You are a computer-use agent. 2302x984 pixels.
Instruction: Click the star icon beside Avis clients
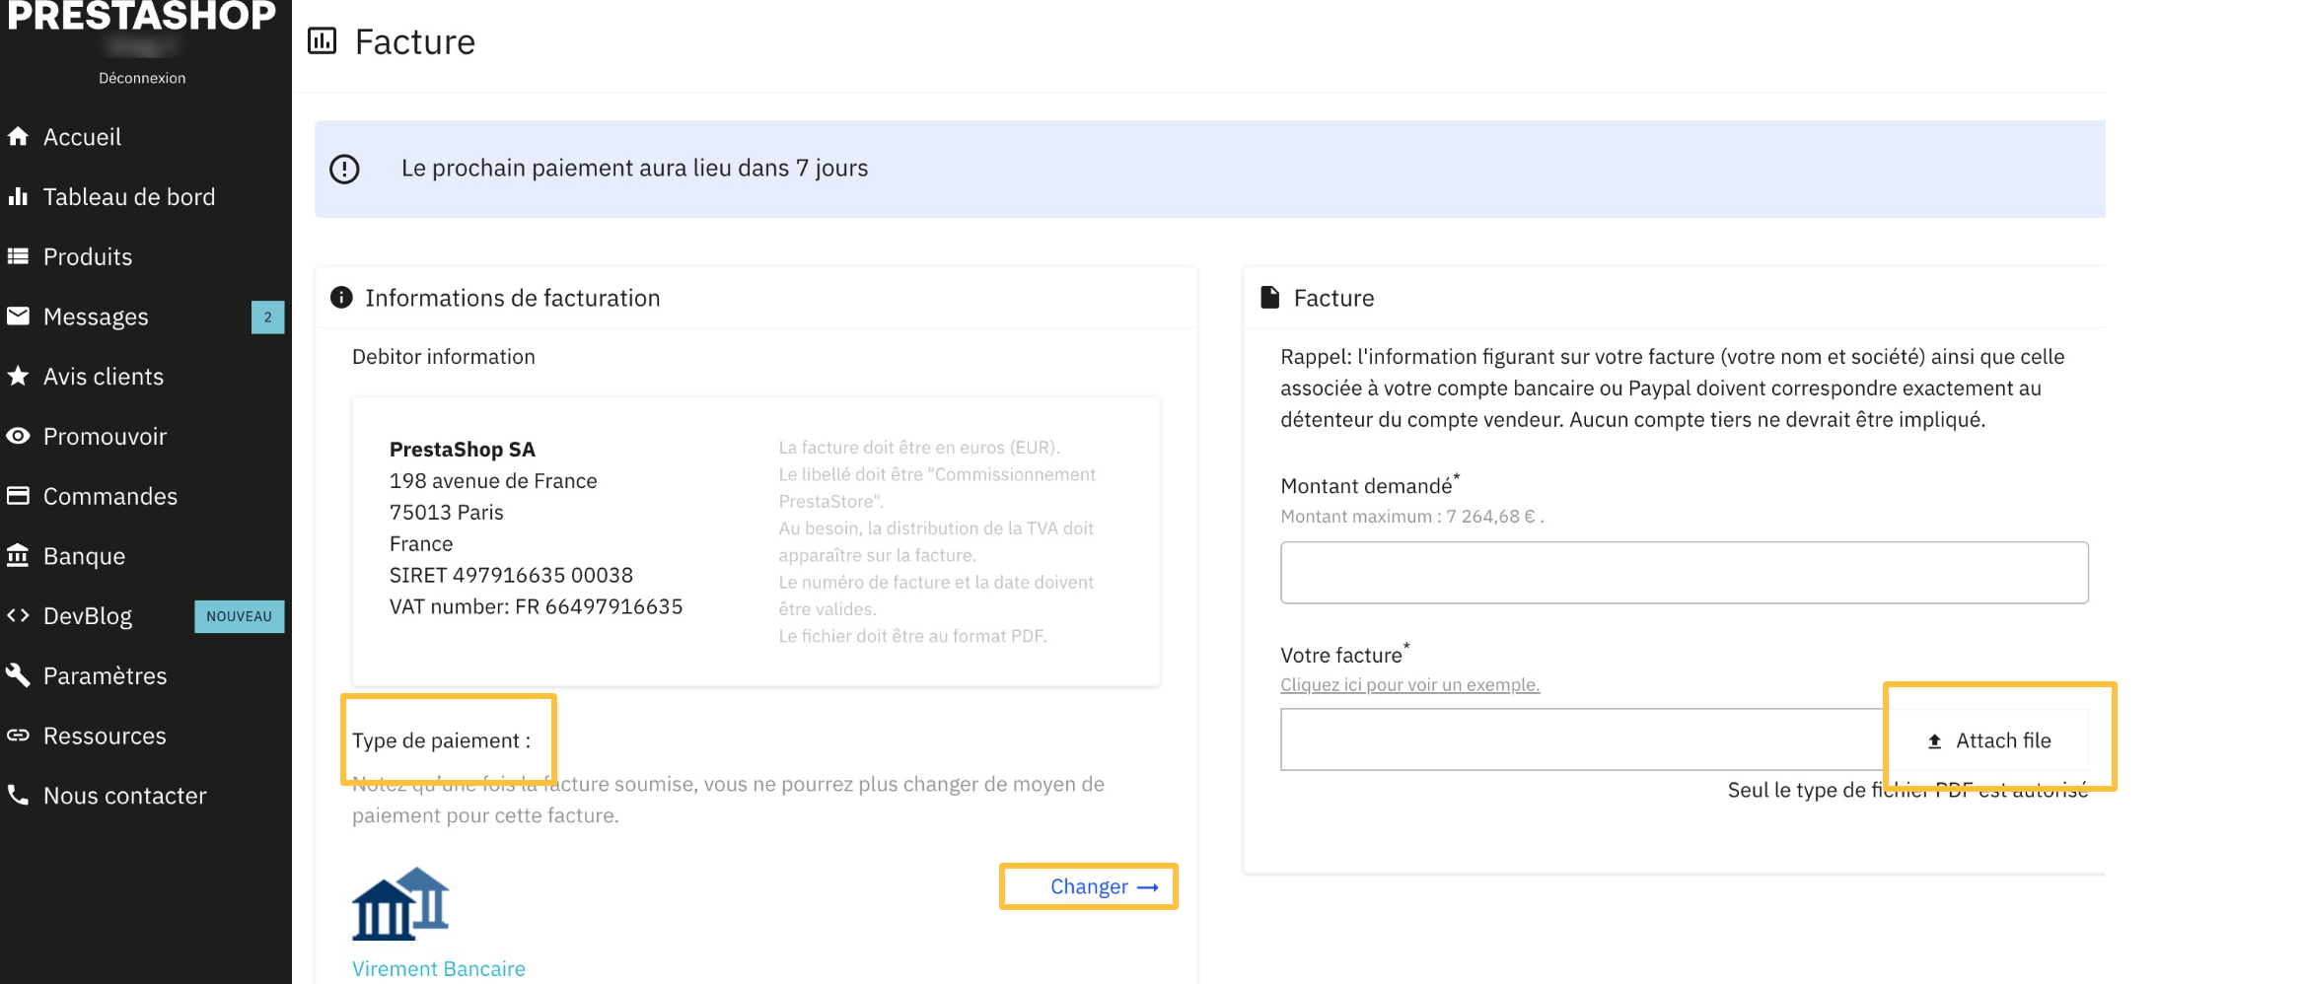(x=18, y=376)
